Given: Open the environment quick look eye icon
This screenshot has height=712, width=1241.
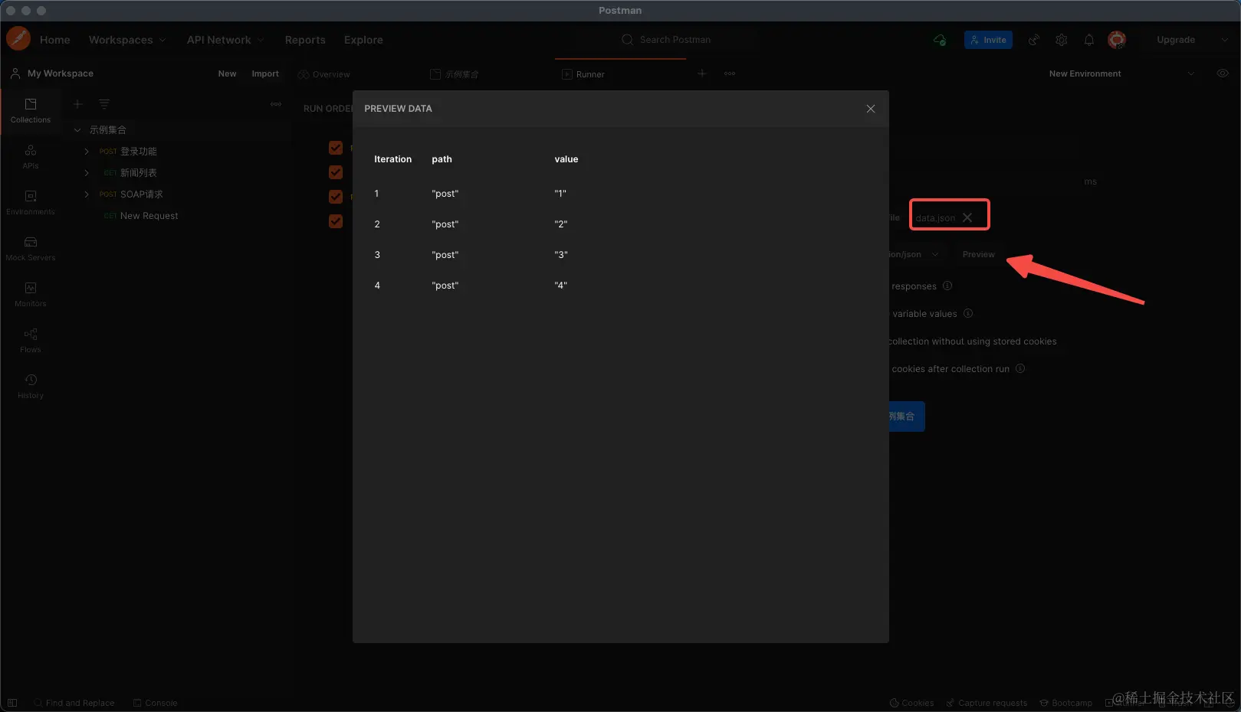Looking at the screenshot, I should click(x=1223, y=73).
